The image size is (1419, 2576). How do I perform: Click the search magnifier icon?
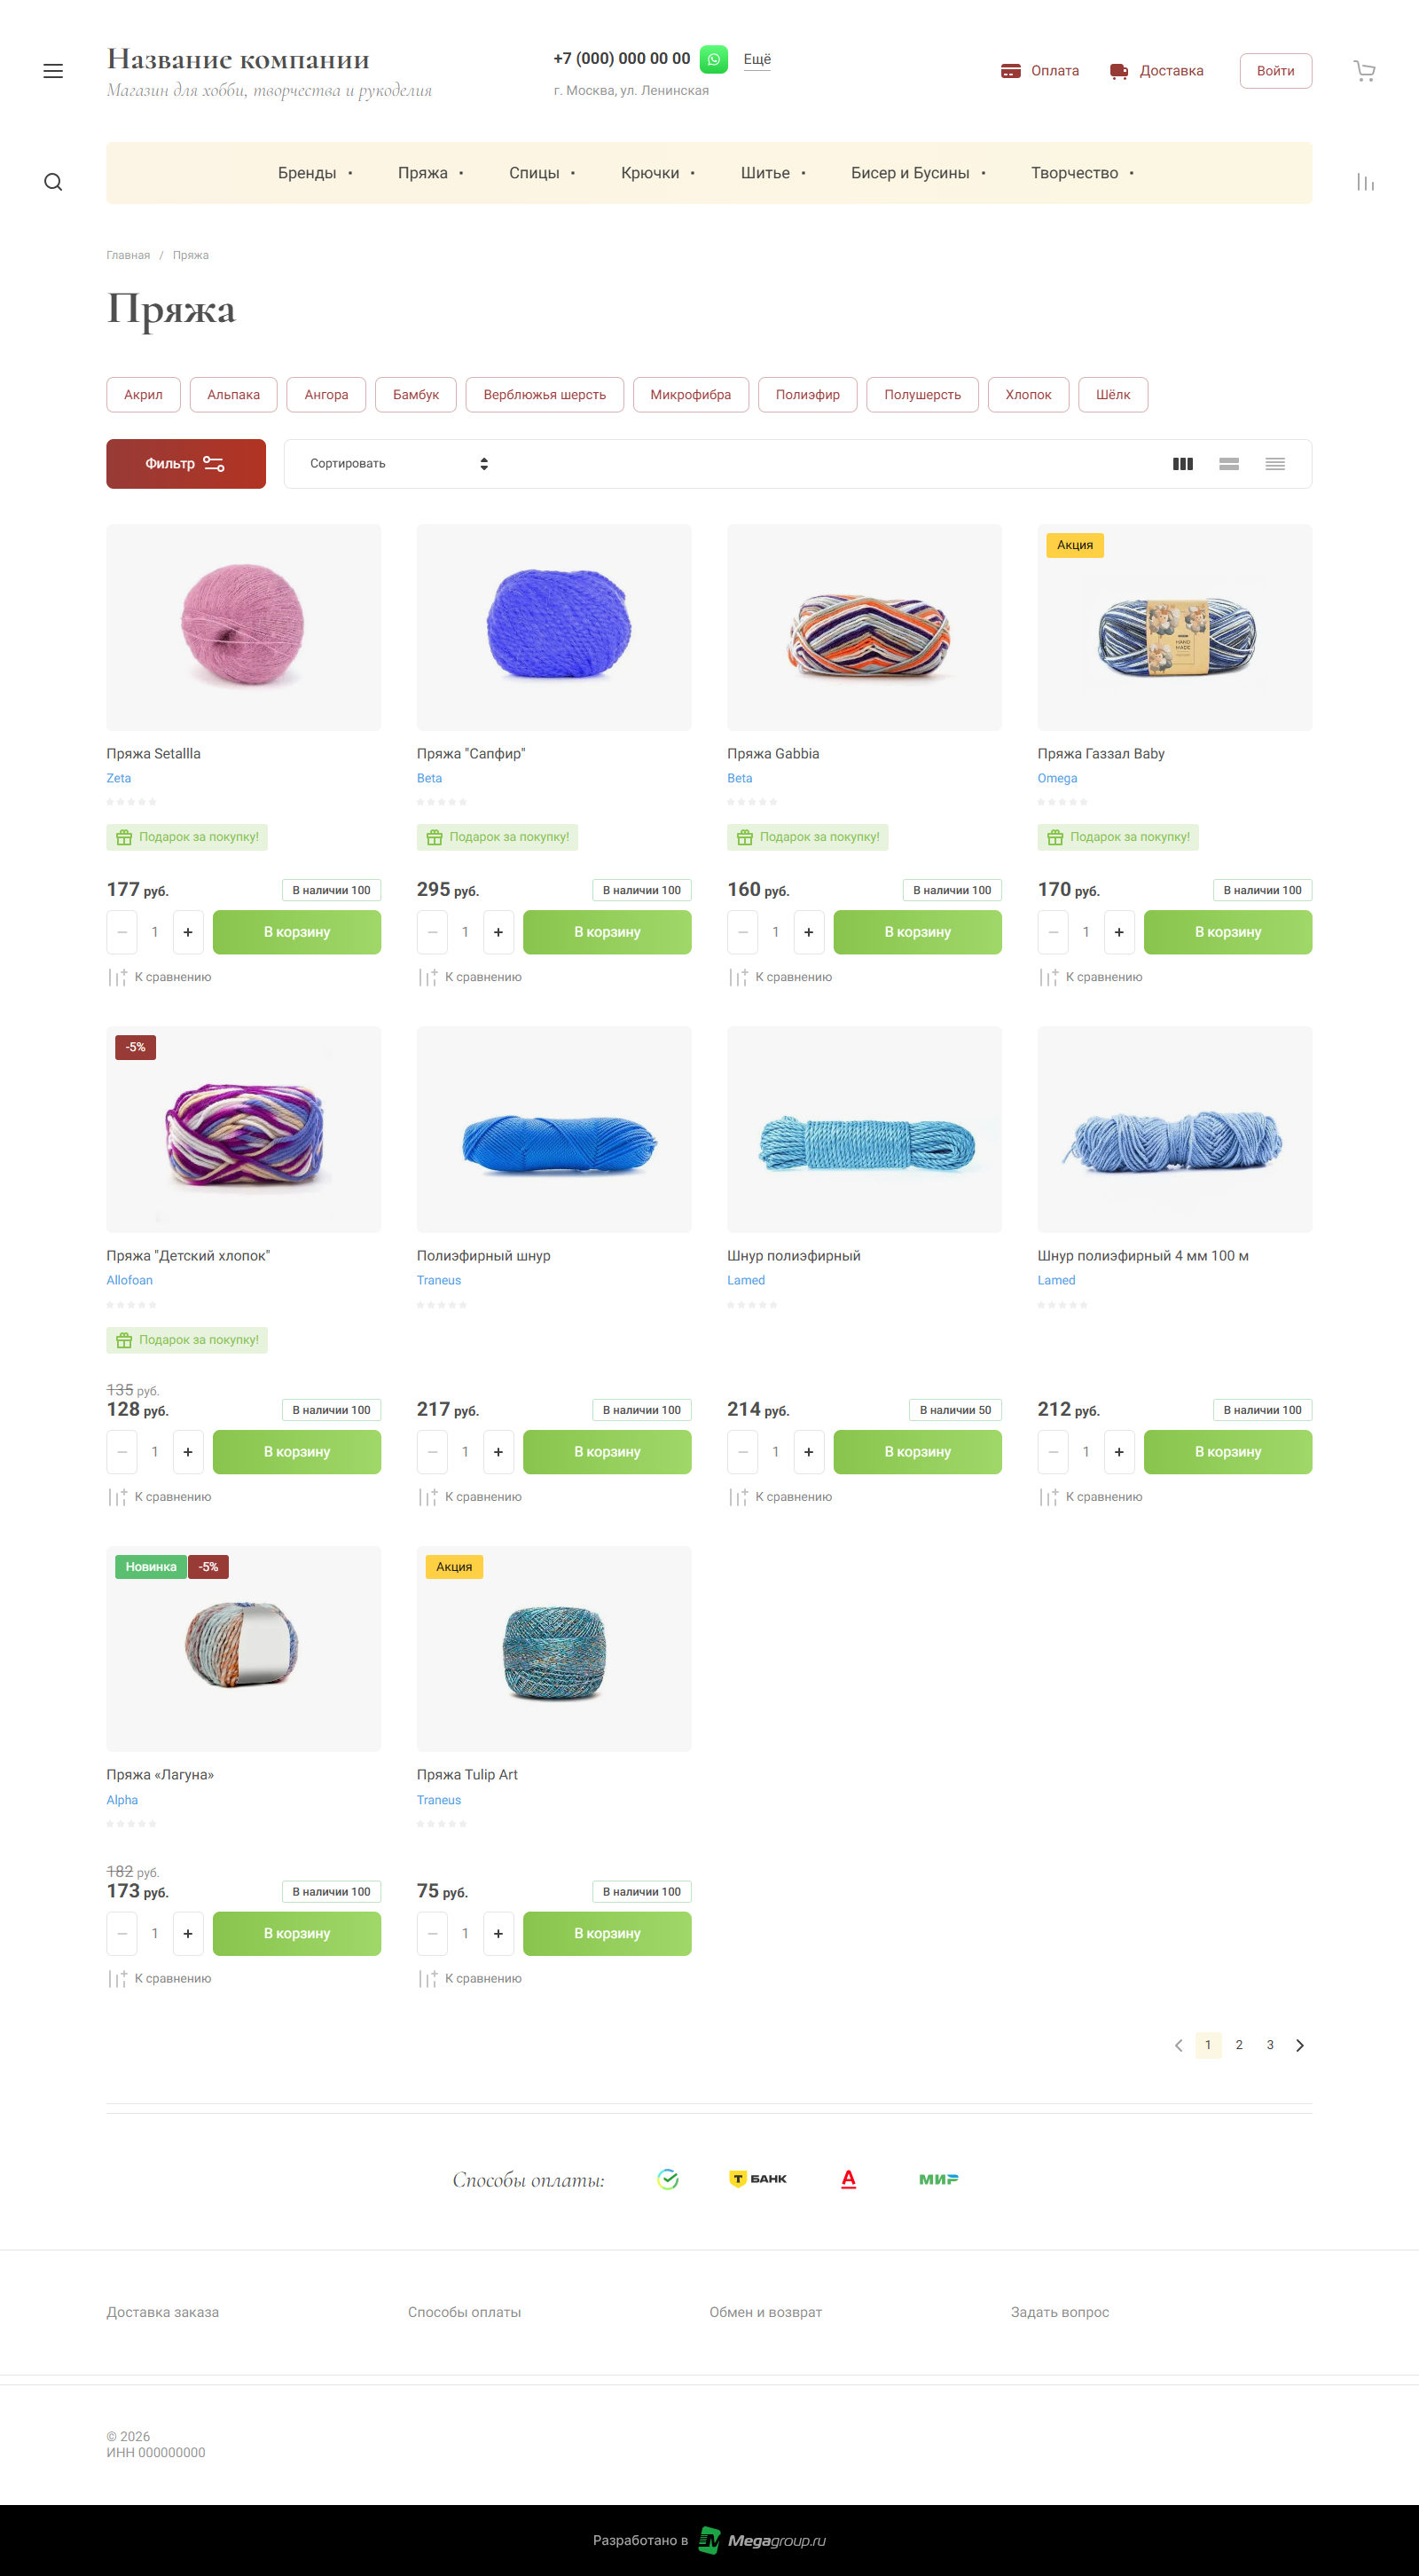(x=53, y=182)
